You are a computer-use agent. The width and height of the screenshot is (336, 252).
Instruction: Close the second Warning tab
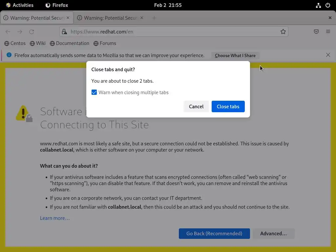[x=142, y=18]
